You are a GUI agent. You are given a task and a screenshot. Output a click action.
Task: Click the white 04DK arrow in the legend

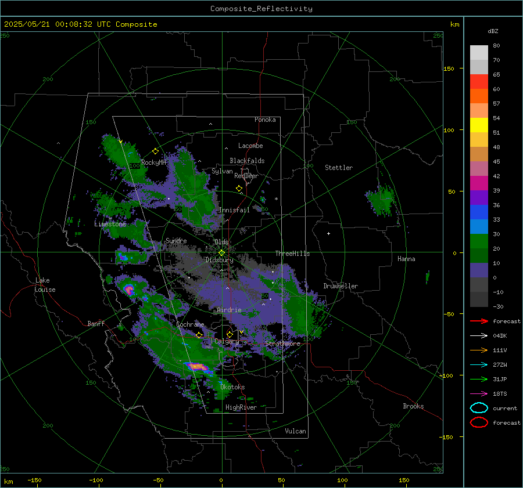(x=479, y=336)
